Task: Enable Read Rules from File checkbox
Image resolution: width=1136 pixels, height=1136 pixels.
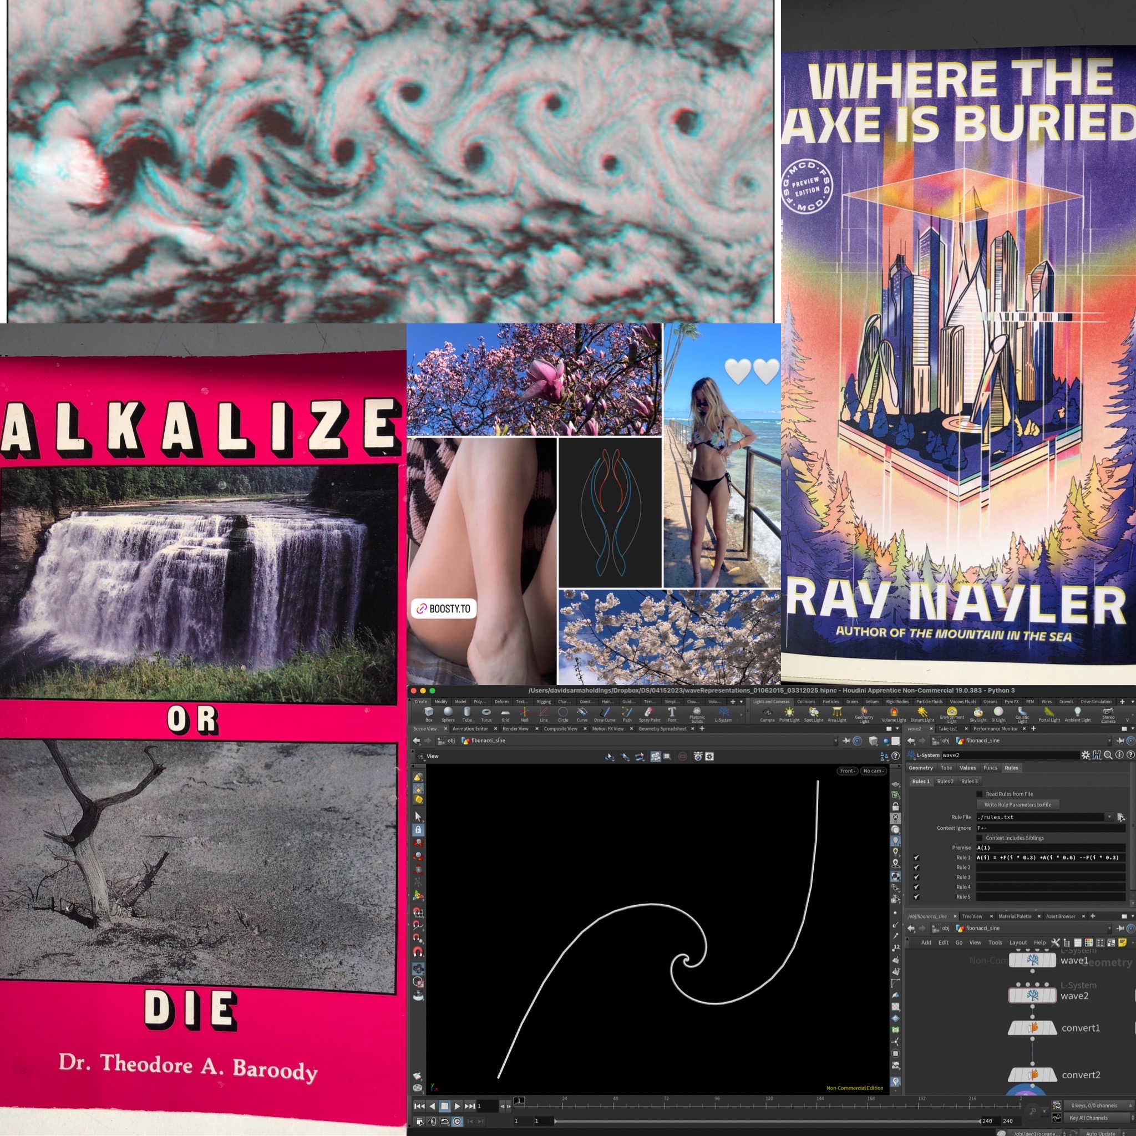Action: coord(980,794)
